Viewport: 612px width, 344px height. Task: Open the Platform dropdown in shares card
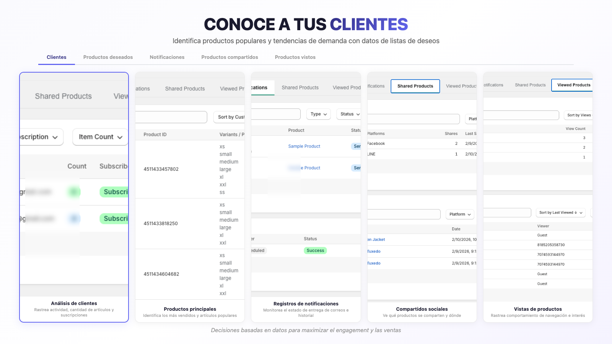point(460,214)
